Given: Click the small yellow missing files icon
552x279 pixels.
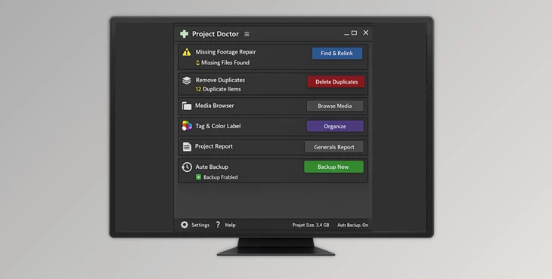Looking at the screenshot, I should click(198, 63).
